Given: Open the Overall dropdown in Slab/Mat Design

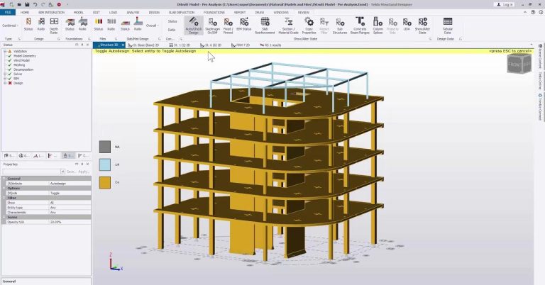Looking at the screenshot, I should (x=153, y=26).
